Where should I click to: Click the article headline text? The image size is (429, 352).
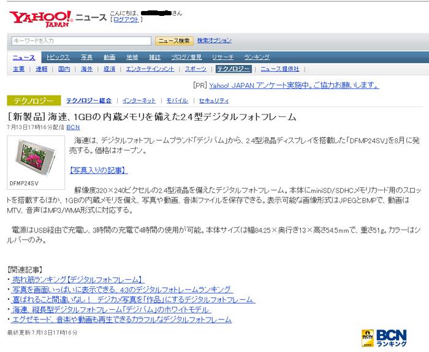click(152, 117)
